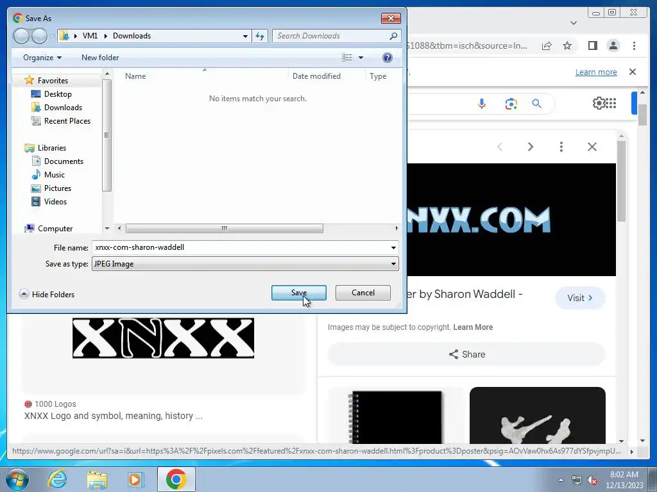657x492 pixels.
Task: Open the Videos library
Action: click(x=55, y=202)
